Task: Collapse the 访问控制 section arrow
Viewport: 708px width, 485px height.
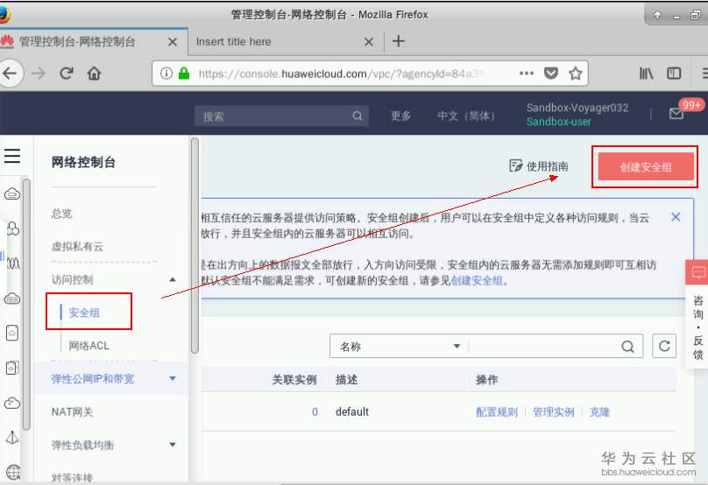Action: tap(173, 280)
